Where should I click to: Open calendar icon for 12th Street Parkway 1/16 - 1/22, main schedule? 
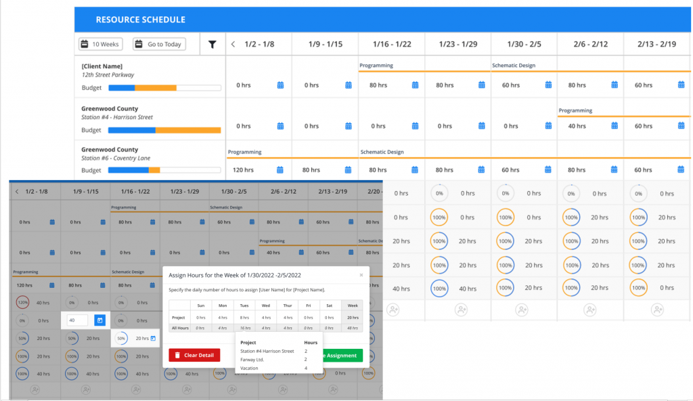[415, 85]
